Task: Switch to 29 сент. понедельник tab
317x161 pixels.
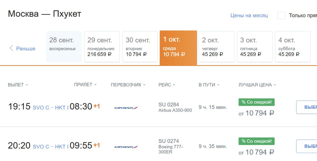Action: [102, 47]
